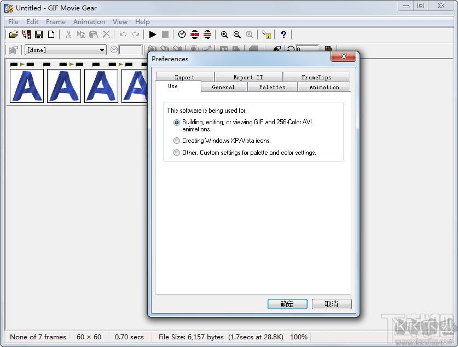Zoom out with the magnifier minus icon
458x347 pixels.
coord(237,34)
